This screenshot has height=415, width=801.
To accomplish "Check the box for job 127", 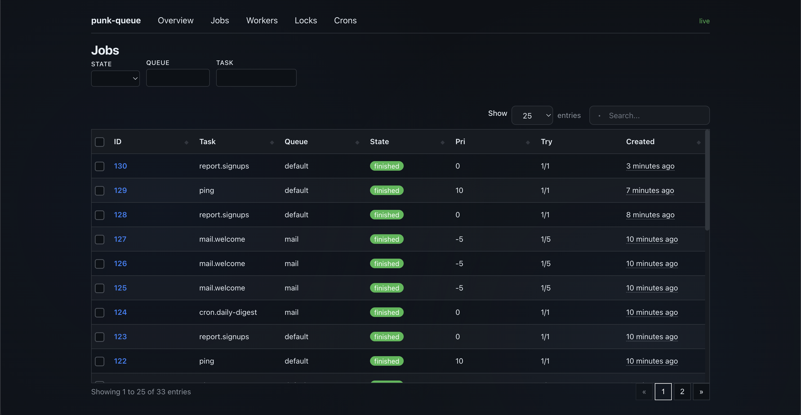I will [x=100, y=239].
